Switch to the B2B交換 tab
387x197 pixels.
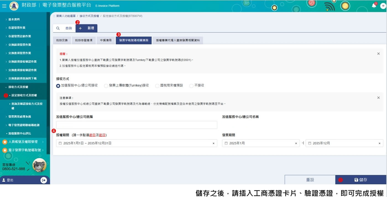tap(62, 40)
